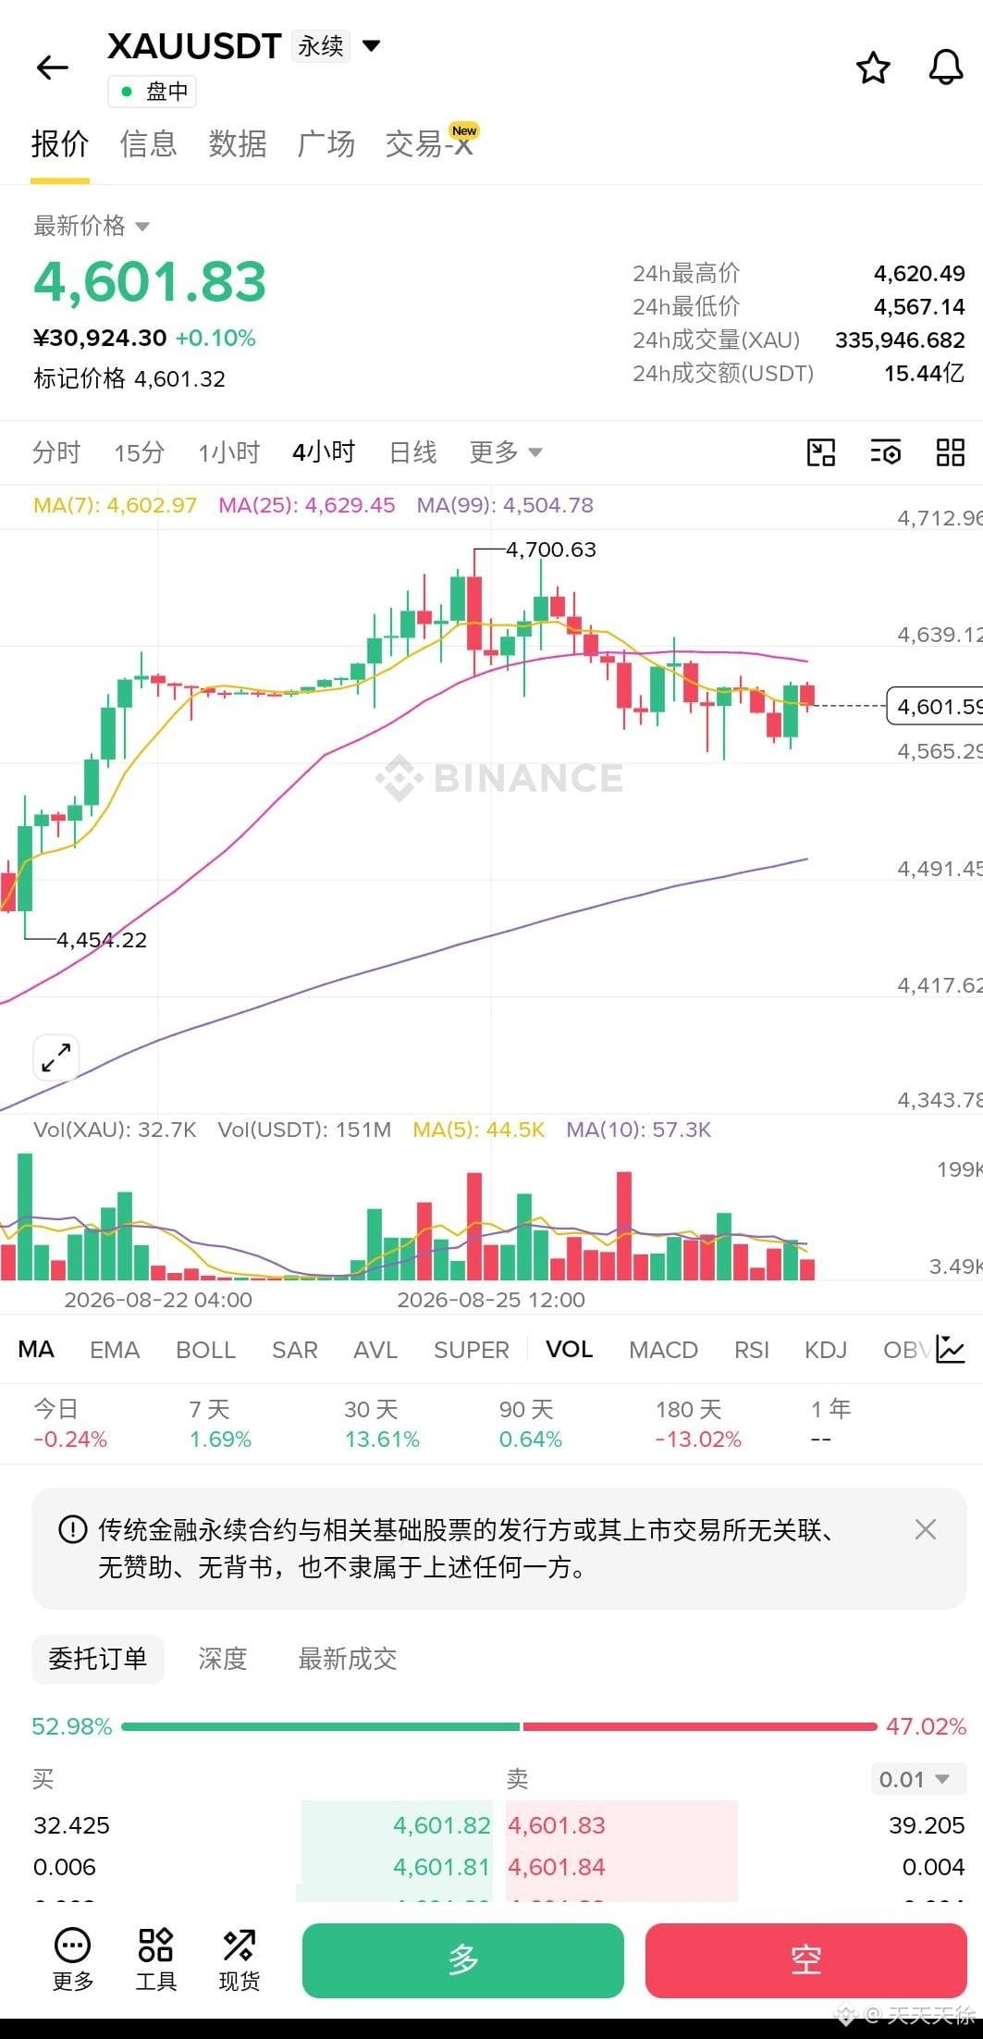
Task: Open chart settings icon
Action: (x=885, y=452)
